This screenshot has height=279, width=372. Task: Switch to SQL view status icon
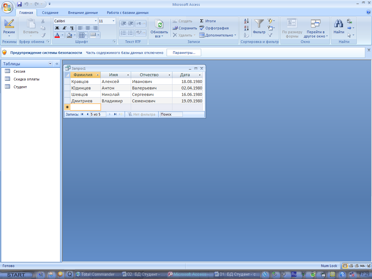[x=363, y=266]
